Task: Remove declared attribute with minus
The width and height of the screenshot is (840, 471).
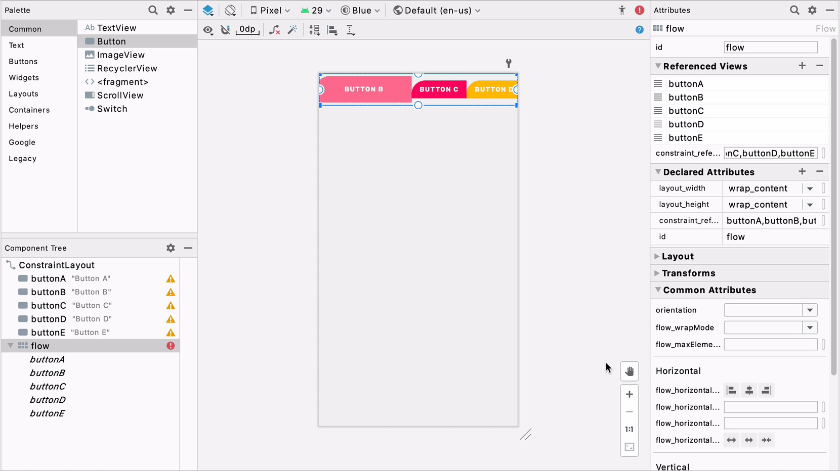Action: coord(820,172)
